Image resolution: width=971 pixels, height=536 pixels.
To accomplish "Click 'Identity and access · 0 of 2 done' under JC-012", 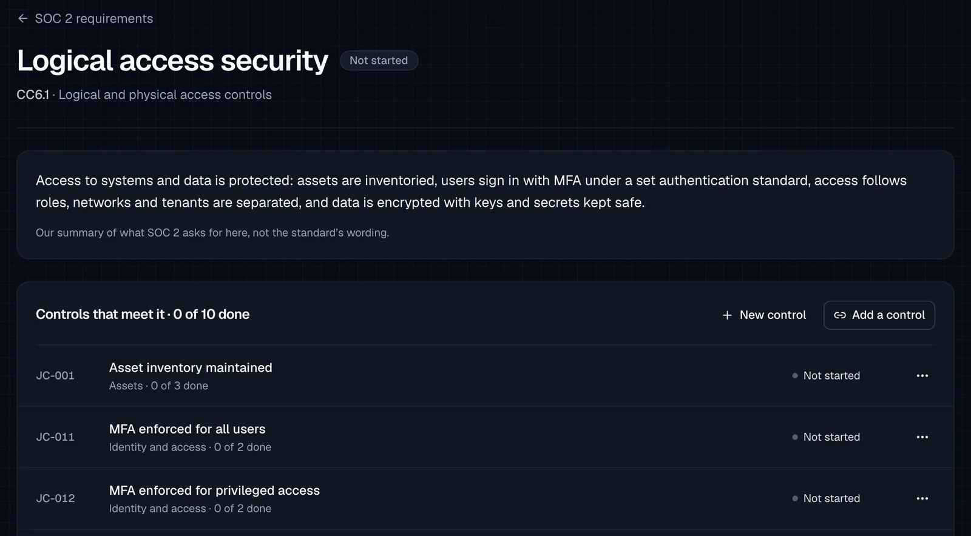I will click(x=190, y=508).
